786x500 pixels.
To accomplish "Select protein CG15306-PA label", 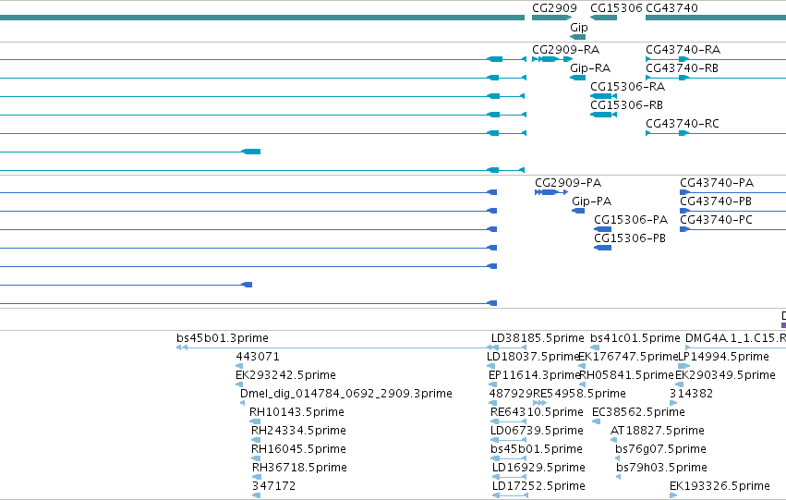I will tap(631, 220).
